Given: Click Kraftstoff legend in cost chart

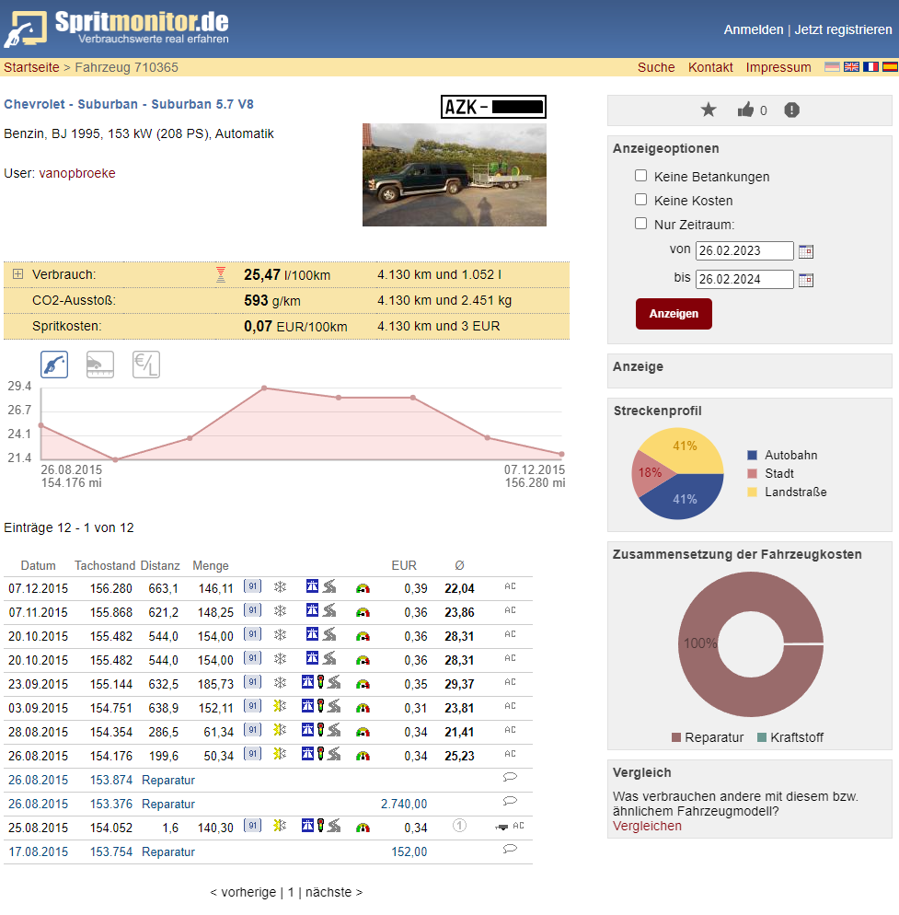Looking at the screenshot, I should coord(790,737).
